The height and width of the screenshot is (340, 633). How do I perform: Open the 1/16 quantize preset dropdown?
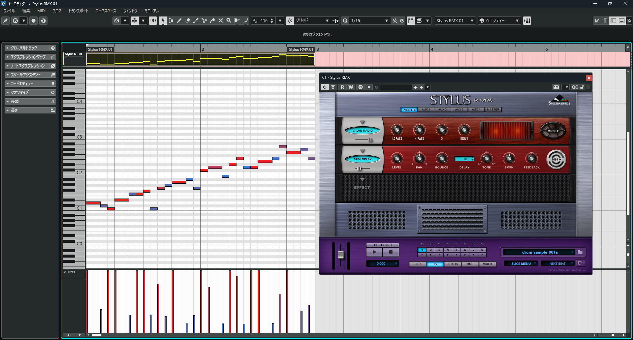click(x=369, y=20)
